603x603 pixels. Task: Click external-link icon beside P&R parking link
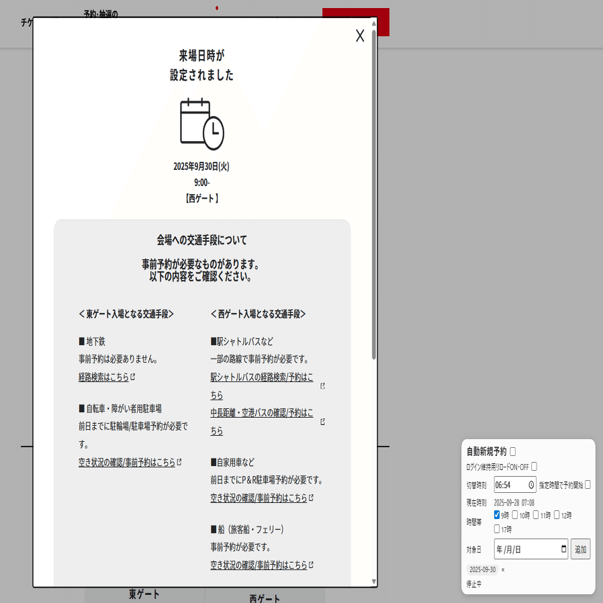pos(311,498)
